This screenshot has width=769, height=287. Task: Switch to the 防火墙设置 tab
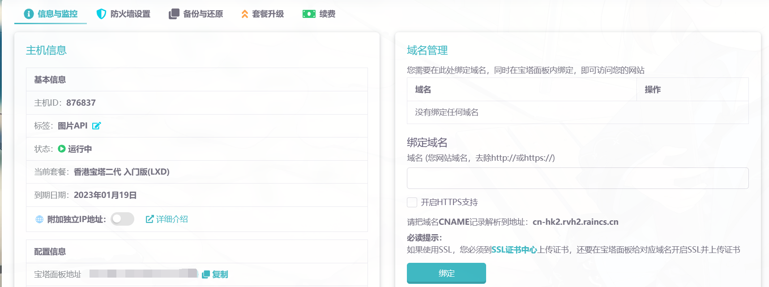[130, 14]
